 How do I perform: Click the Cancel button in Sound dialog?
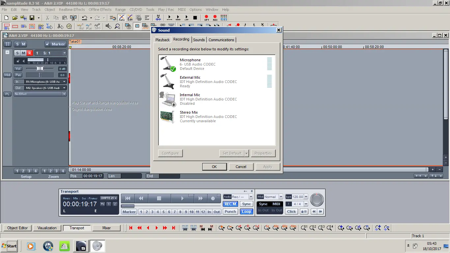(x=241, y=167)
